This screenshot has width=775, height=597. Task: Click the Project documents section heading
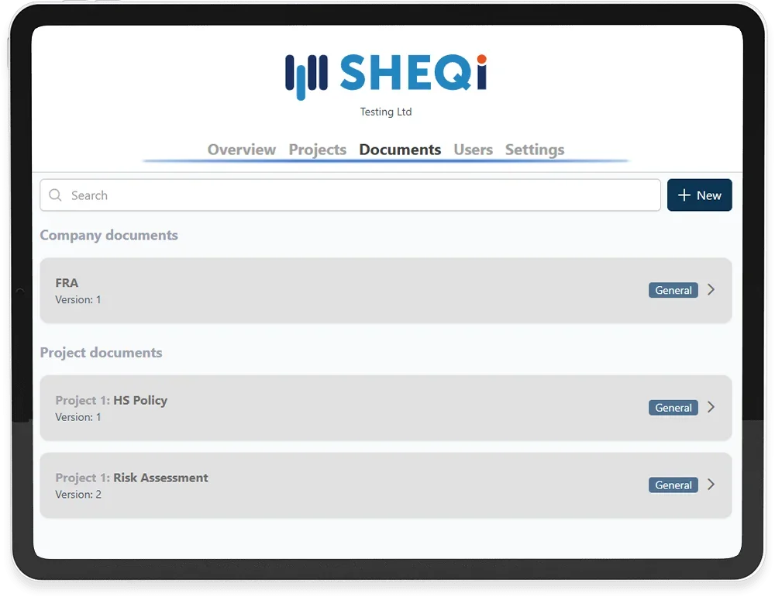click(102, 353)
